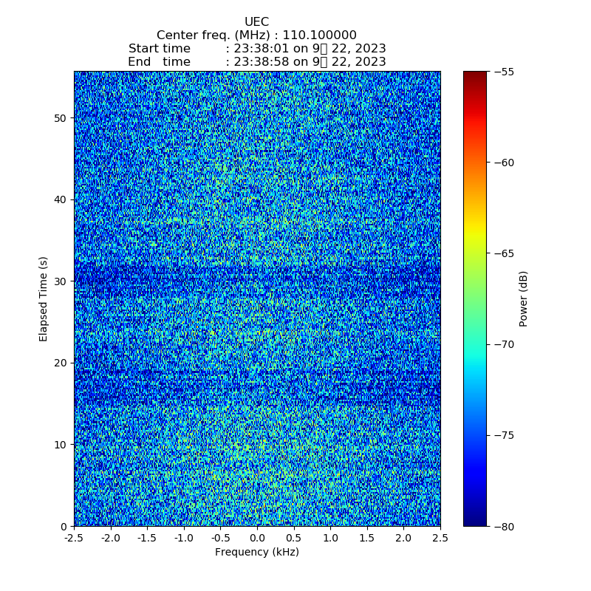Click the 30 elapsed time tick label

61,281
